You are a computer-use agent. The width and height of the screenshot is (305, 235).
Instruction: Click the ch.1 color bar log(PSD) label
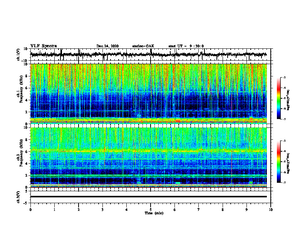tap(288, 100)
